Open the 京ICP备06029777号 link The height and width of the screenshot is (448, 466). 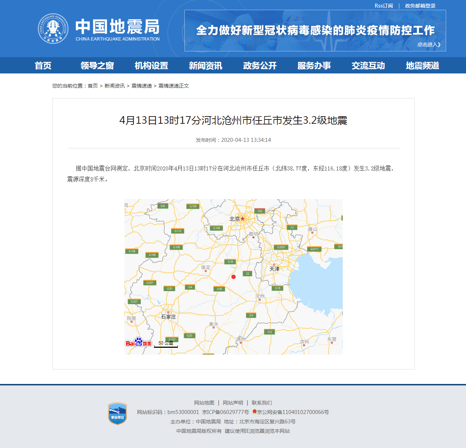225,412
